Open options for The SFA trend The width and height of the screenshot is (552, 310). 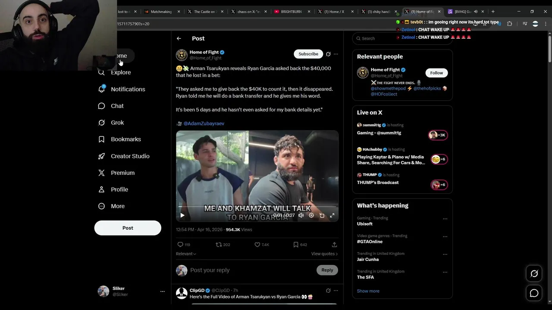point(445,273)
